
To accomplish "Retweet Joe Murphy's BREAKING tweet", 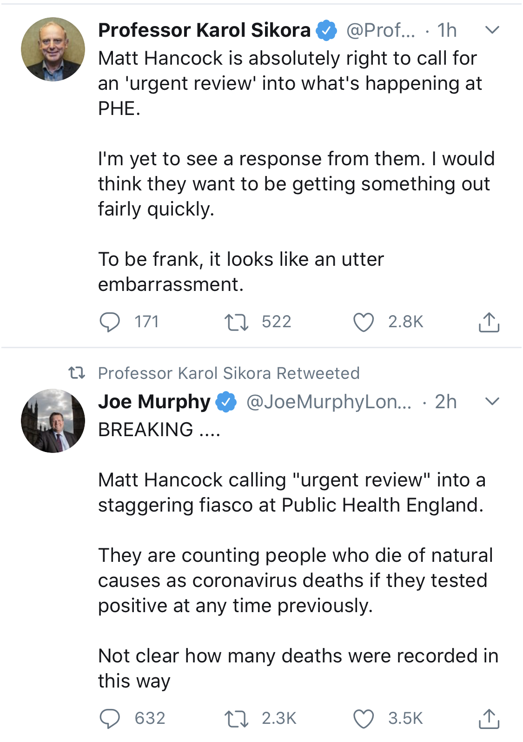I will click(236, 719).
